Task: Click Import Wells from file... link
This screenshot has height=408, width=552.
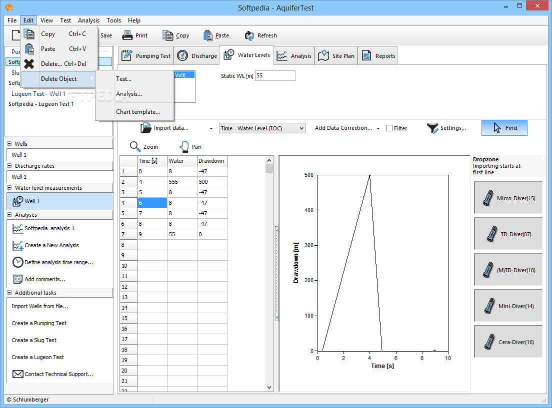Action: click(40, 306)
